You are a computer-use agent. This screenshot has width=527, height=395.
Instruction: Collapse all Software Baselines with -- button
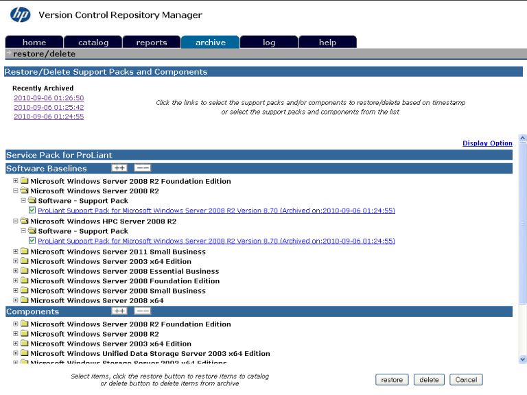142,168
